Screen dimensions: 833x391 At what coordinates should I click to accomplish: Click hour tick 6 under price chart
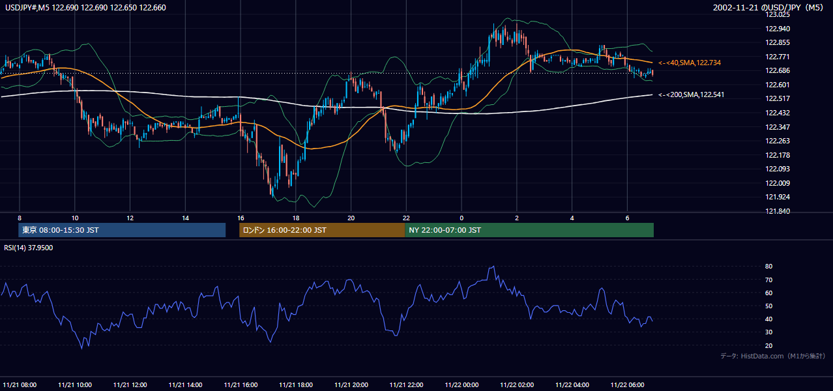(627, 218)
